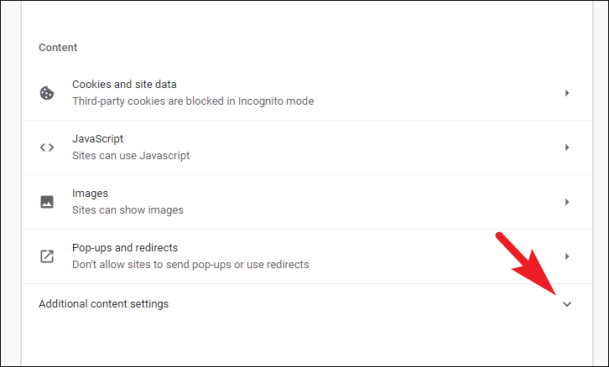Click the red annotation arrow
Image resolution: width=609 pixels, height=367 pixels.
[x=528, y=264]
